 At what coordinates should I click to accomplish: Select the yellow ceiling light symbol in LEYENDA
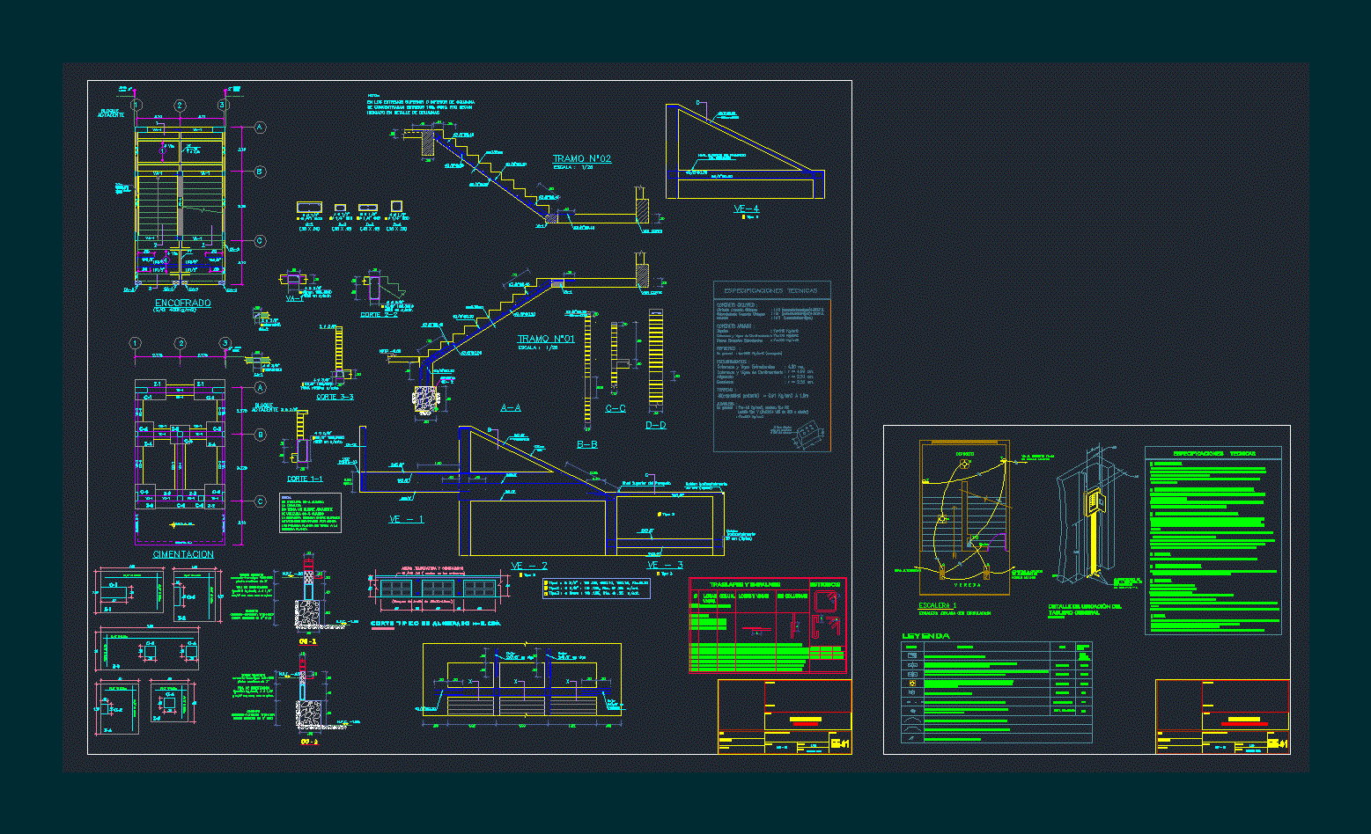pos(912,682)
